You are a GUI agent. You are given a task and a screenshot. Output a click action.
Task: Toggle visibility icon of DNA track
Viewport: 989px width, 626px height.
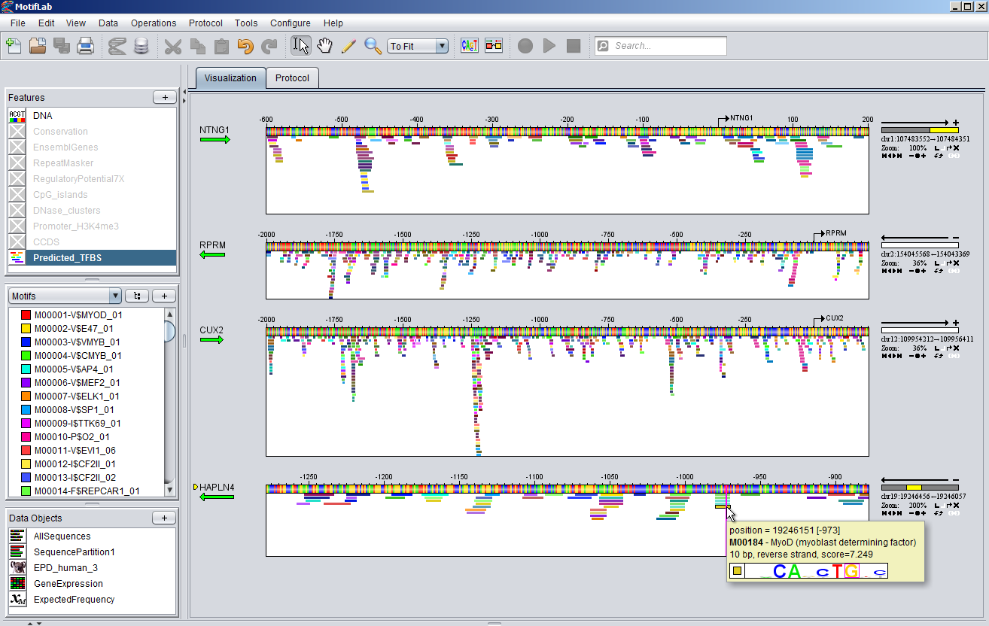click(17, 116)
